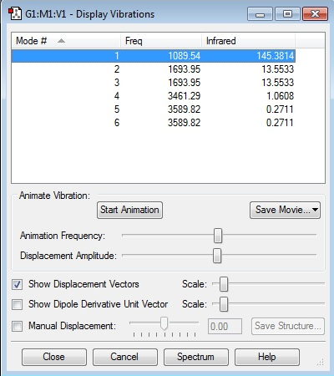This screenshot has width=334, height=376.
Task: Select mode 6 row in list
Action: [x=154, y=123]
